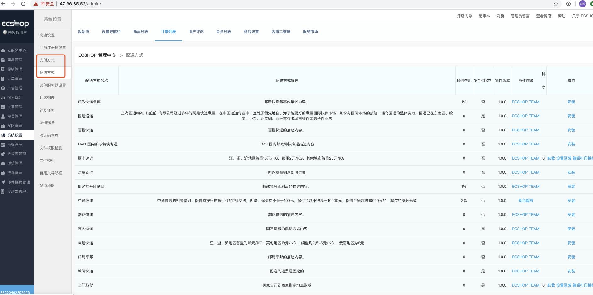Install 中通速递 using its 安装 link

click(571, 201)
